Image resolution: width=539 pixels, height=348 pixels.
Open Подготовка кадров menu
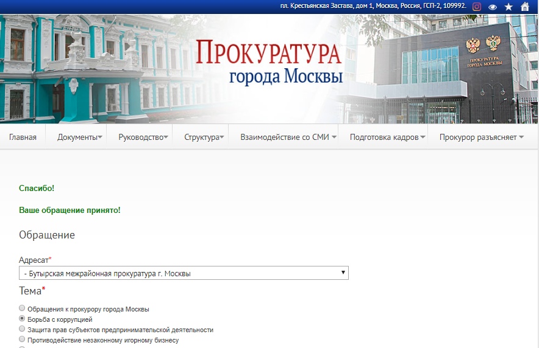(387, 137)
